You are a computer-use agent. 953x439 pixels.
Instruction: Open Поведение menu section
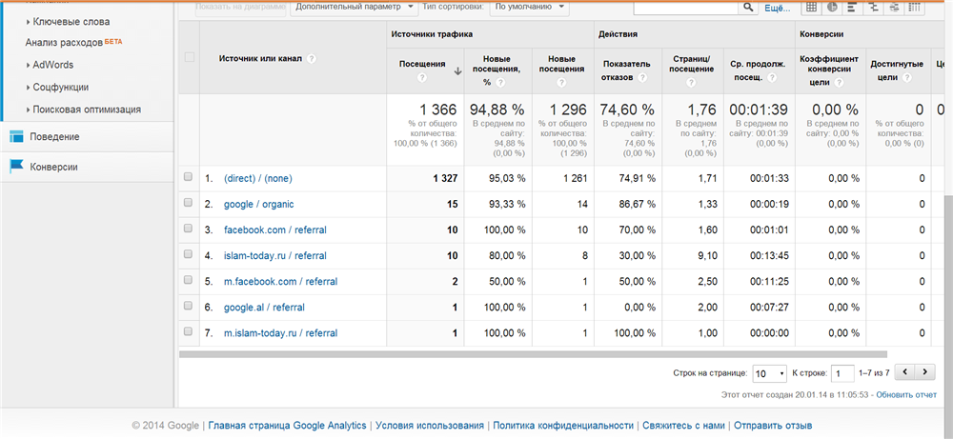coord(87,136)
